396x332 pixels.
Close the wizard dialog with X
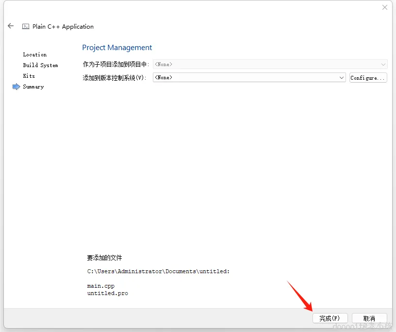click(385, 7)
